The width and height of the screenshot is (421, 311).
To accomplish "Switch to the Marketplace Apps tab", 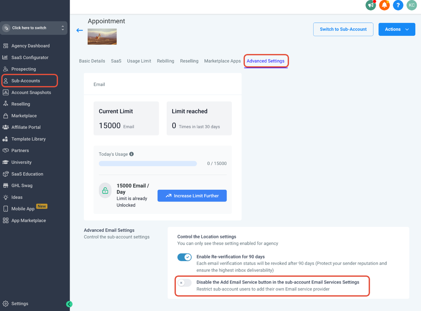I will pos(222,61).
